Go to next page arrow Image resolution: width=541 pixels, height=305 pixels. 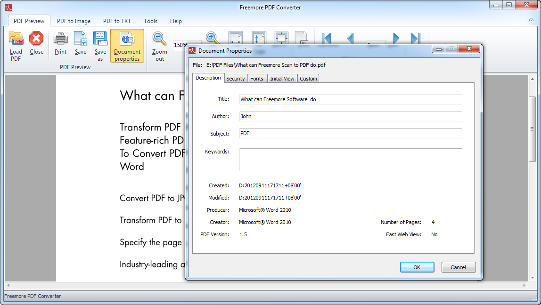click(396, 38)
